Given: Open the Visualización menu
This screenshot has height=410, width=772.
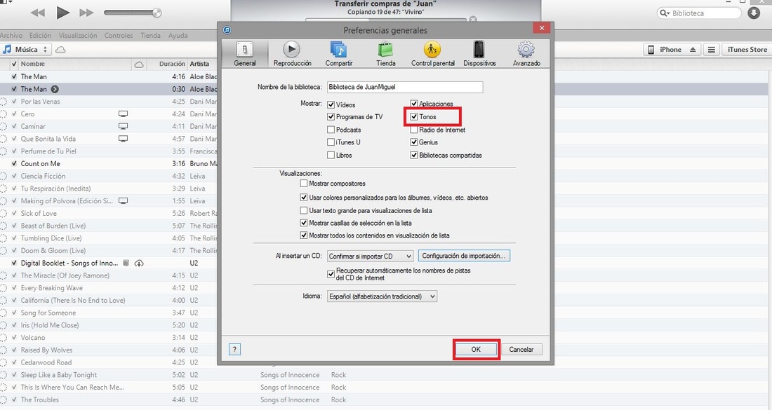Looking at the screenshot, I should (x=78, y=36).
